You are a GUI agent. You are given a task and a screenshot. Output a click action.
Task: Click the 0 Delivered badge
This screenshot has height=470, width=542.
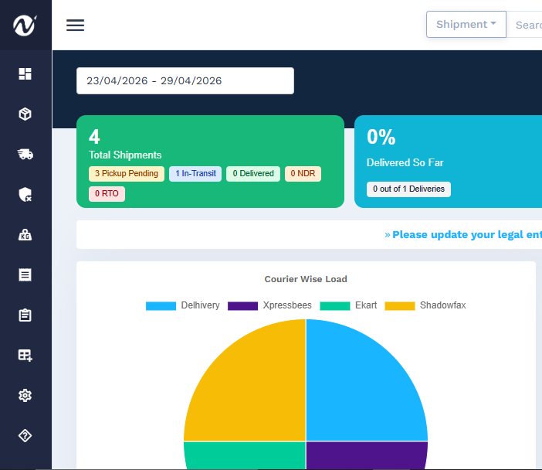[x=253, y=174]
